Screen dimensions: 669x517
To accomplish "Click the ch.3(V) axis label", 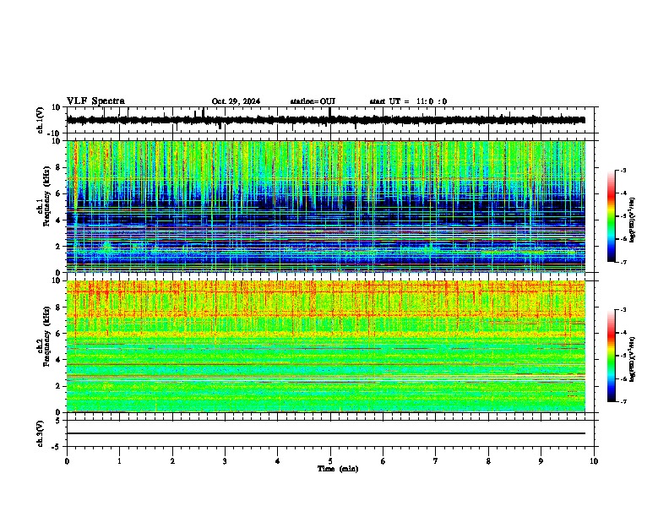I will point(41,433).
